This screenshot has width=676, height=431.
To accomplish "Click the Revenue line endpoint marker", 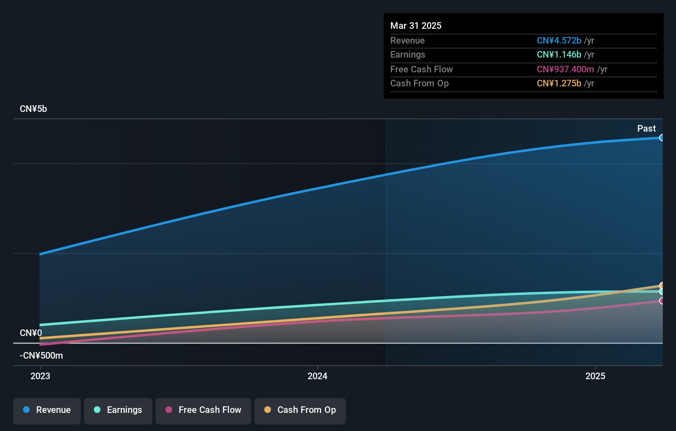I will (x=662, y=138).
